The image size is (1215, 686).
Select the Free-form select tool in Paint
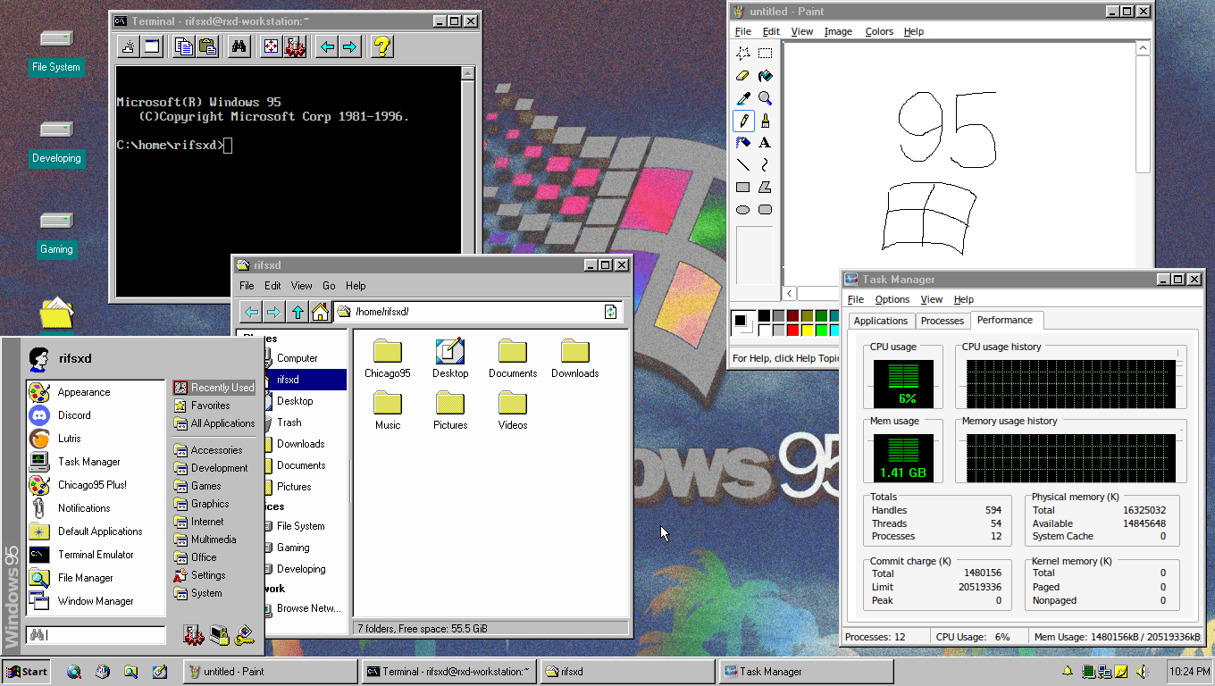click(x=743, y=54)
